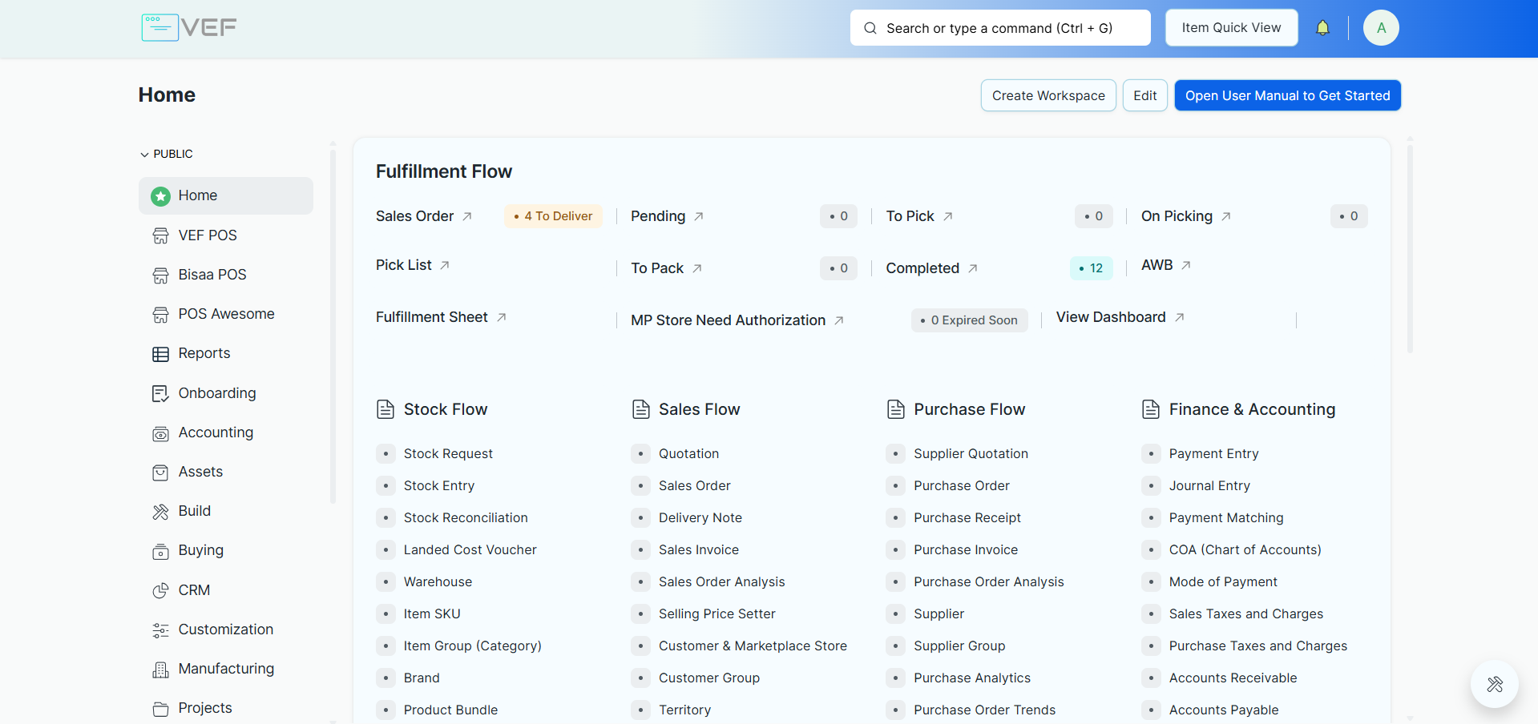Click the floating build tools icon
Screen dimensions: 1538x724
[1494, 684]
